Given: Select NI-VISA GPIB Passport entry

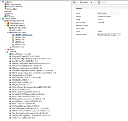Looking at the screenshot, I should [x=26, y=97].
